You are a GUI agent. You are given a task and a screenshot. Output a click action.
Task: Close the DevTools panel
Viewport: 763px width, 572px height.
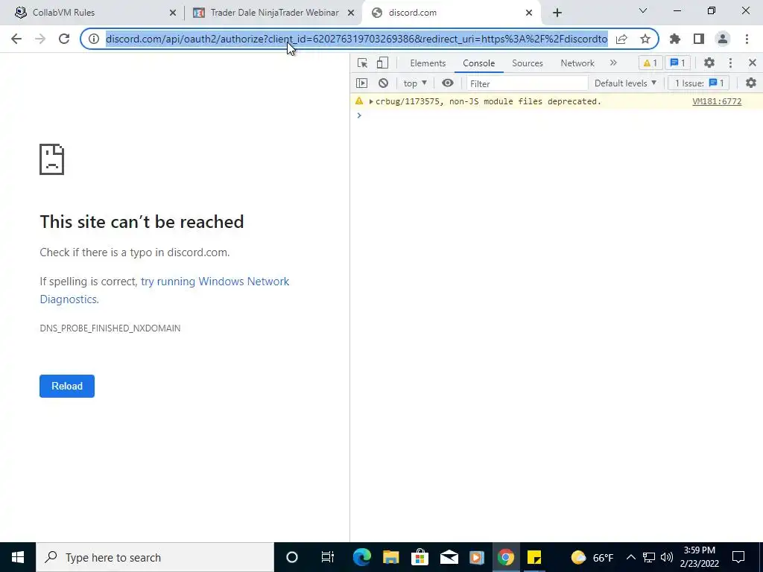[753, 63]
